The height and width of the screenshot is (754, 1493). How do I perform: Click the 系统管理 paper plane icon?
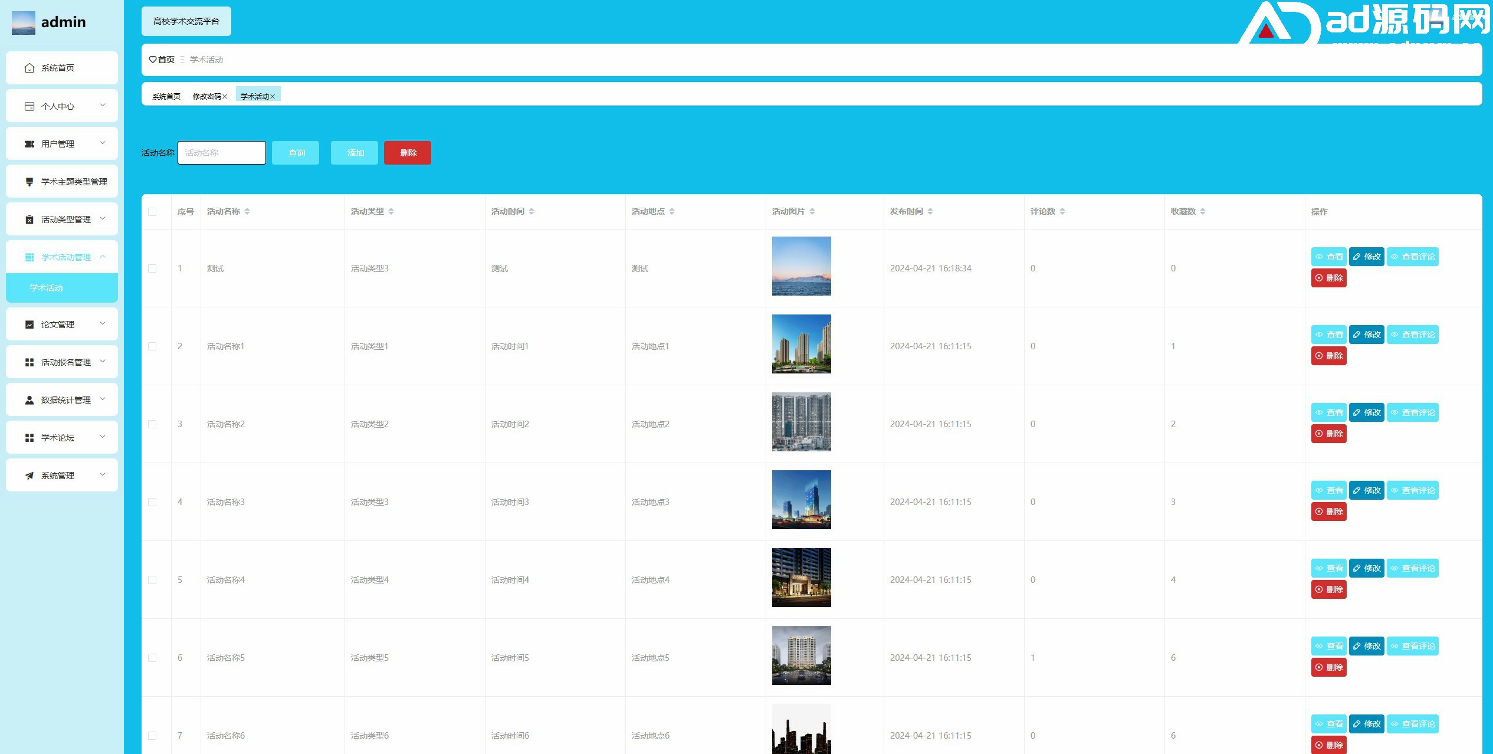tap(29, 476)
